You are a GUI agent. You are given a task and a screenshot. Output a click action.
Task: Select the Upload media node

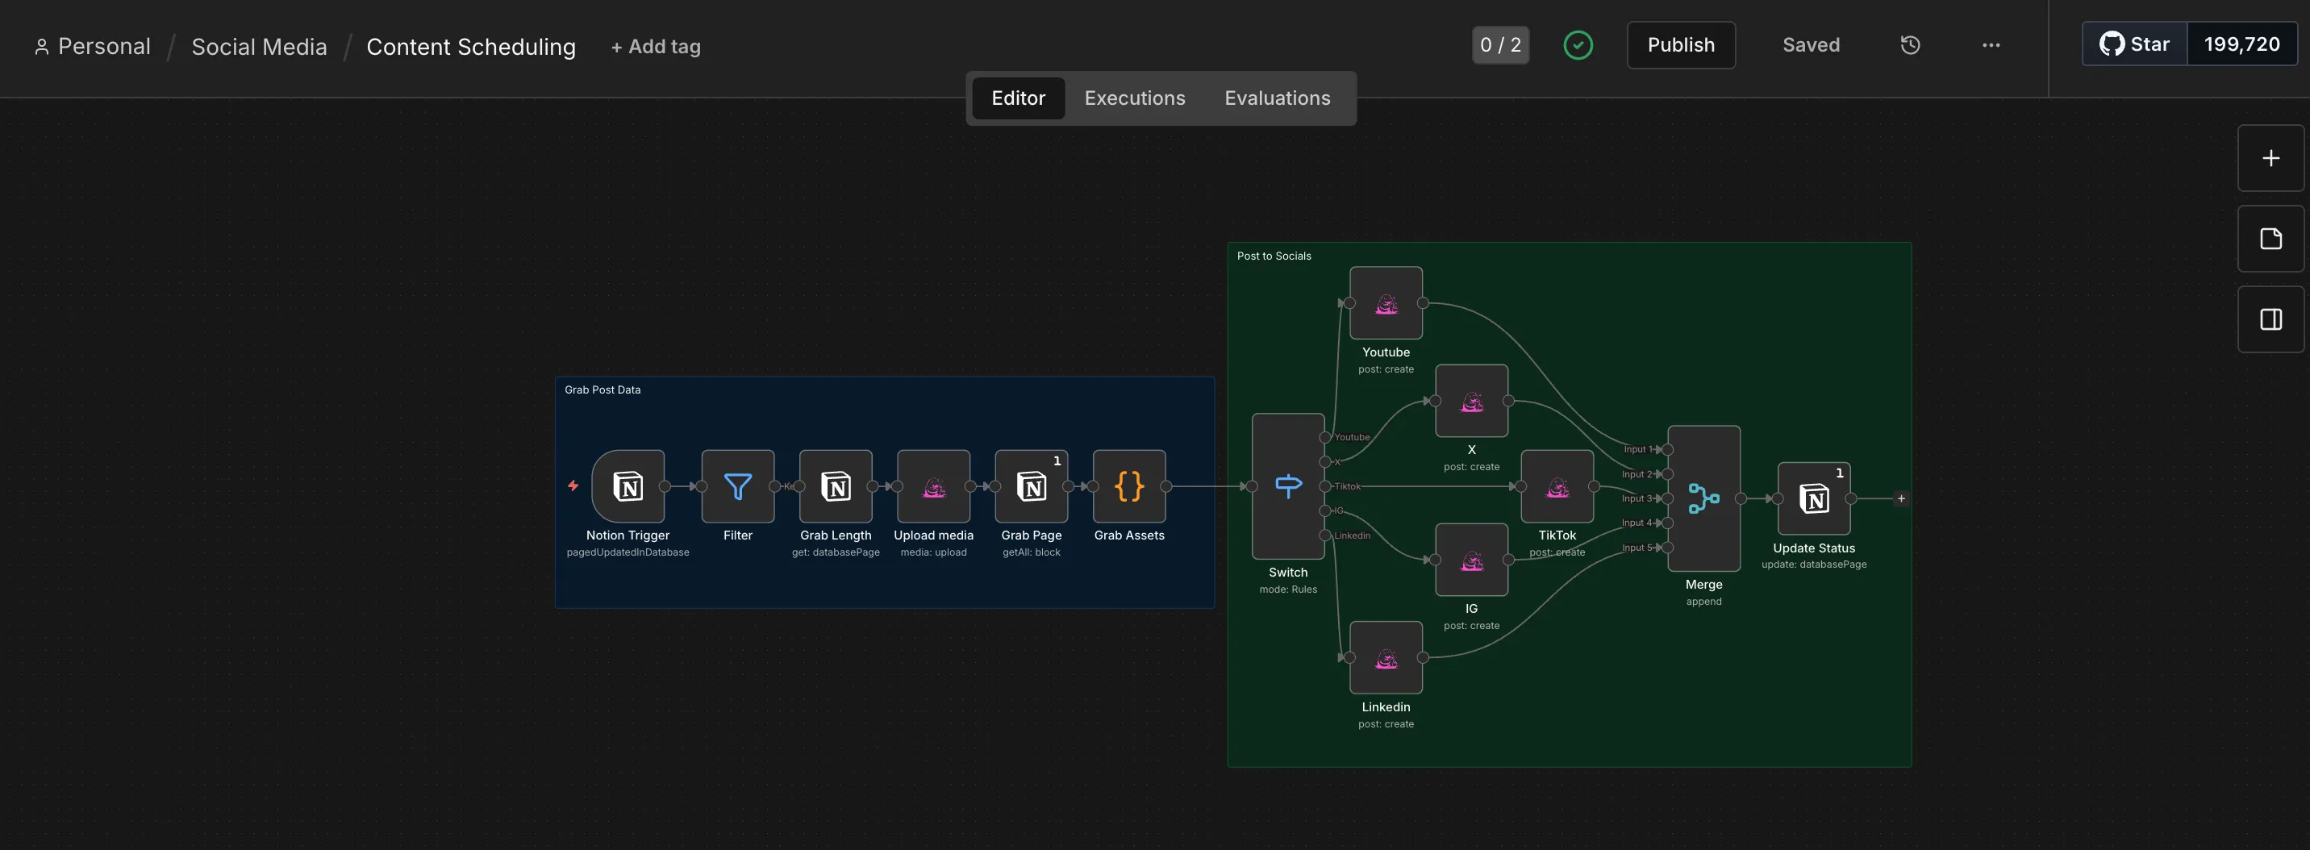click(933, 486)
